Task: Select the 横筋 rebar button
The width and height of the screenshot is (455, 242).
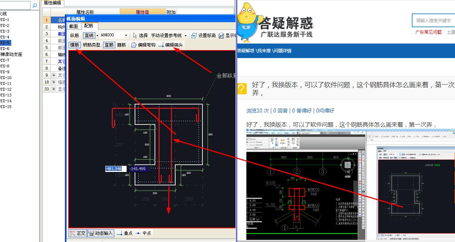Action: pyautogui.click(x=75, y=45)
